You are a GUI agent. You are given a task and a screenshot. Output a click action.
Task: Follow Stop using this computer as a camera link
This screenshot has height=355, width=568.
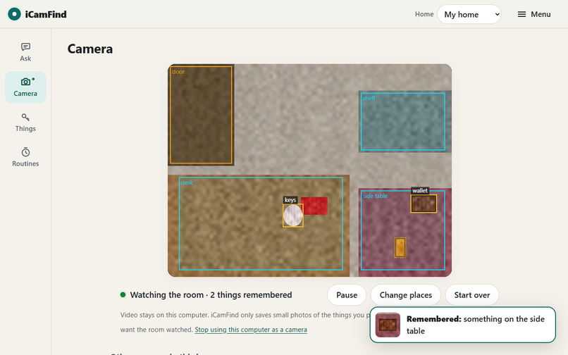(251, 330)
